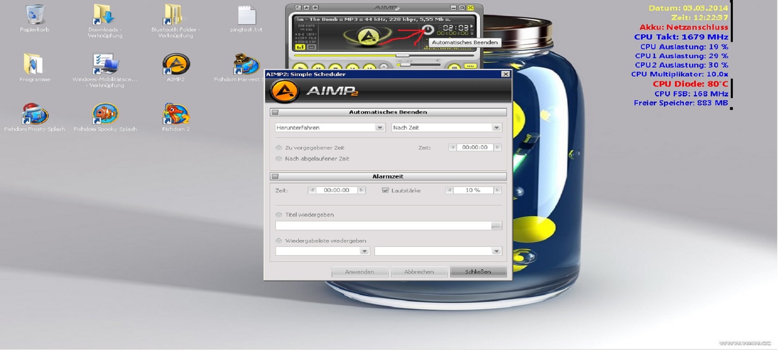Click the 02:03 time display in AIMP player
The width and height of the screenshot is (778, 350).
pyautogui.click(x=455, y=28)
